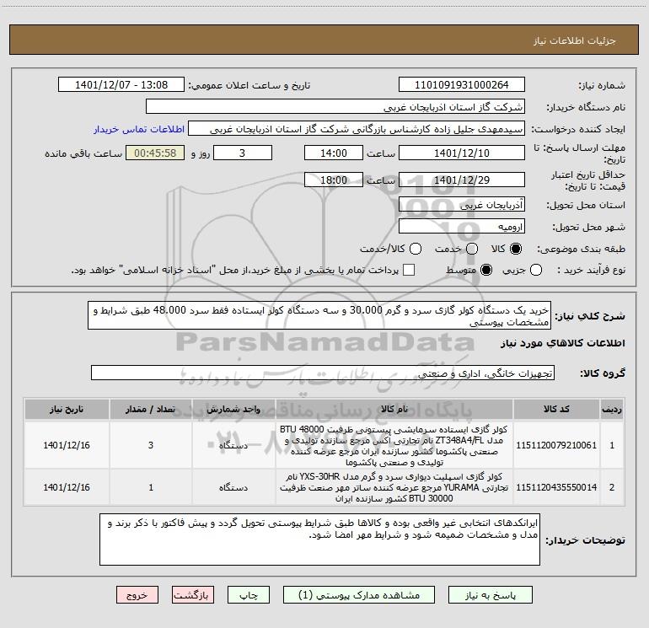Click the تاریخ نیاز column header
Viewport: 649px width, 628px height.
67,409
